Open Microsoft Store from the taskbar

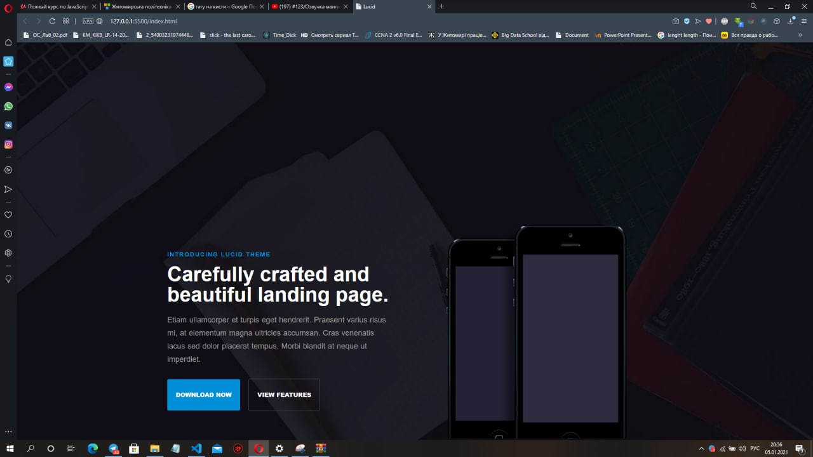[134, 449]
